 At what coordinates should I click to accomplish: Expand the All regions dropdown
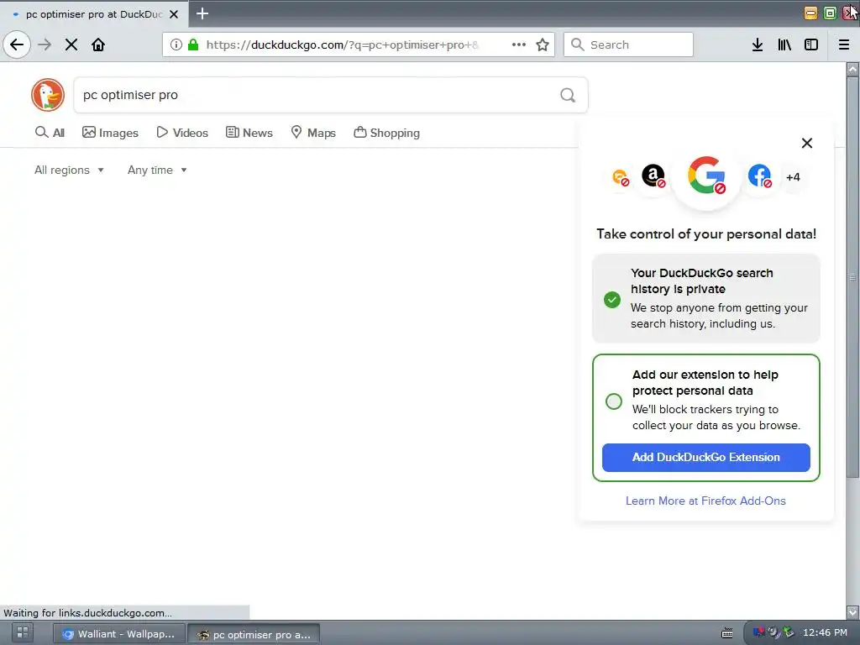pos(69,170)
